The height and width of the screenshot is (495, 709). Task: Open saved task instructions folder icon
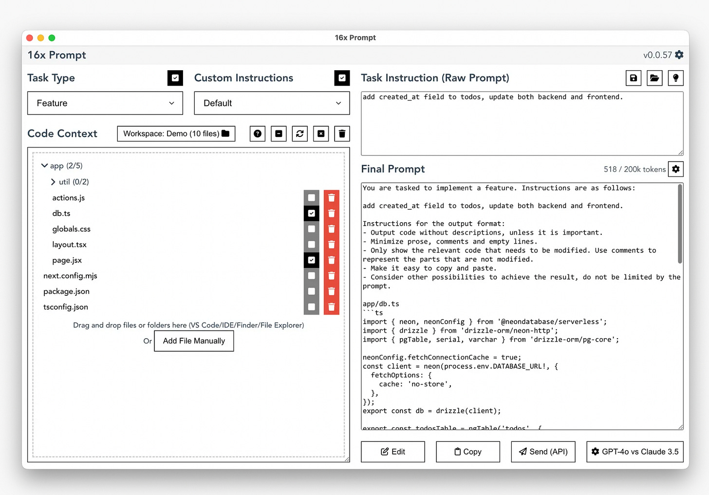click(x=654, y=78)
